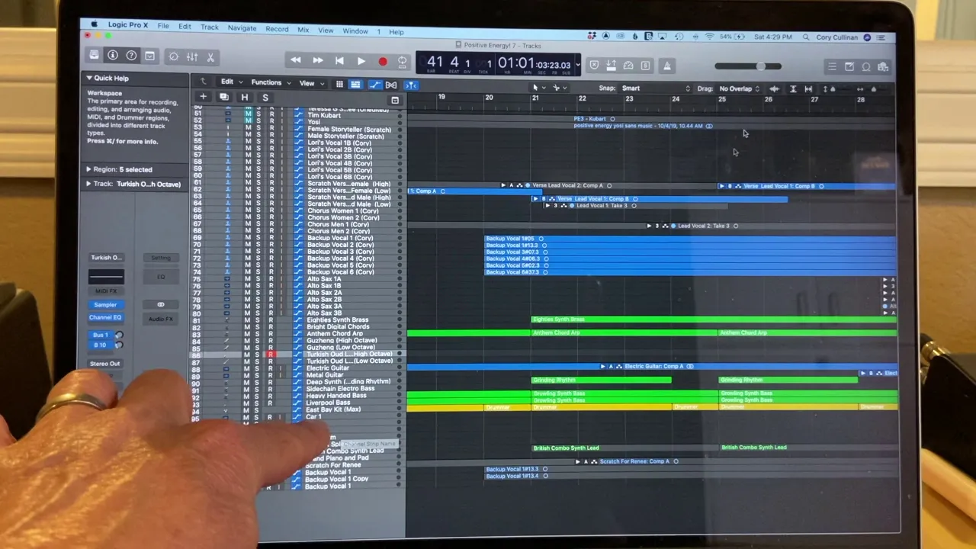The width and height of the screenshot is (976, 549).
Task: Disable record on Turkish Oud High Octave track
Action: (270, 355)
